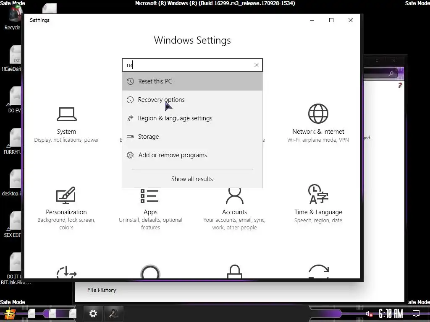Screen dimensions: 430x322
Task: Click the search magnifier in background window
Action: pos(391,73)
